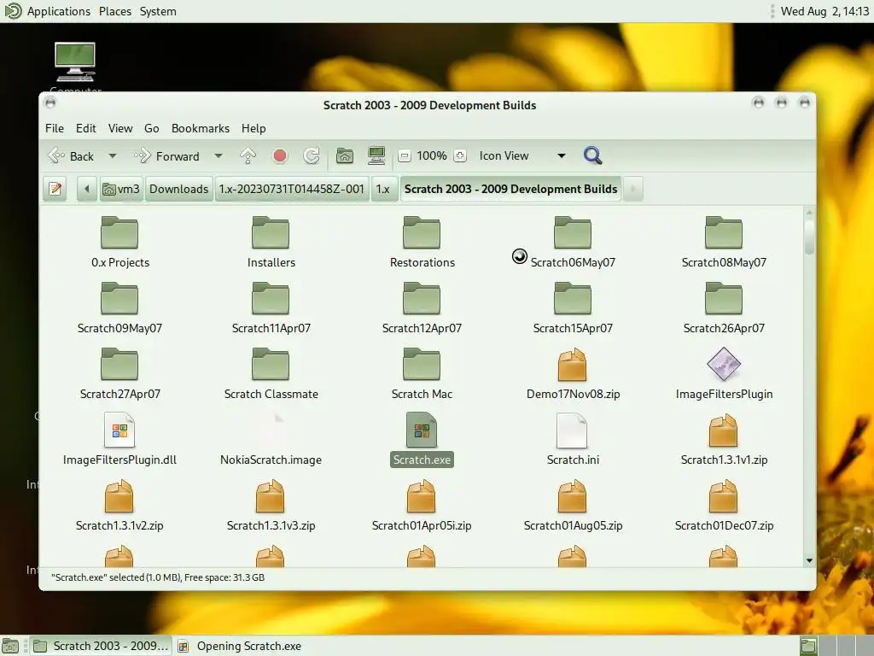874x656 pixels.
Task: Click the magnifier search icon
Action: click(x=592, y=155)
